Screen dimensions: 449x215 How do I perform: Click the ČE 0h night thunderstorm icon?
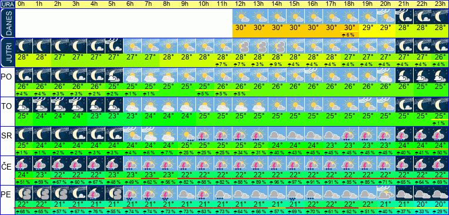[x=24, y=164]
